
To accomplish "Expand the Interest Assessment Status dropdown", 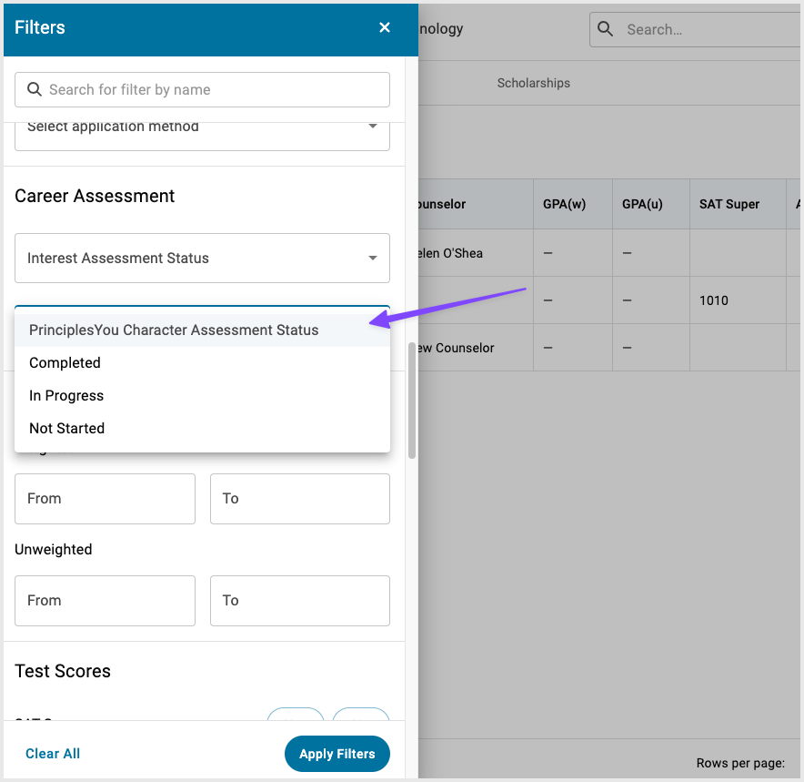I will point(202,259).
